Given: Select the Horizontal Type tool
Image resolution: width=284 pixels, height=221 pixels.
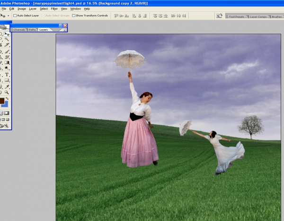Looking at the screenshot, I should click(x=7, y=75).
